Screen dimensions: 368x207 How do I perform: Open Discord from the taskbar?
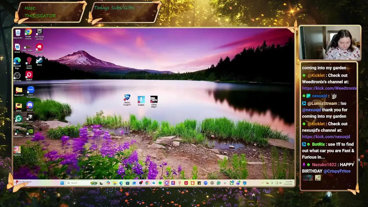coord(167,183)
